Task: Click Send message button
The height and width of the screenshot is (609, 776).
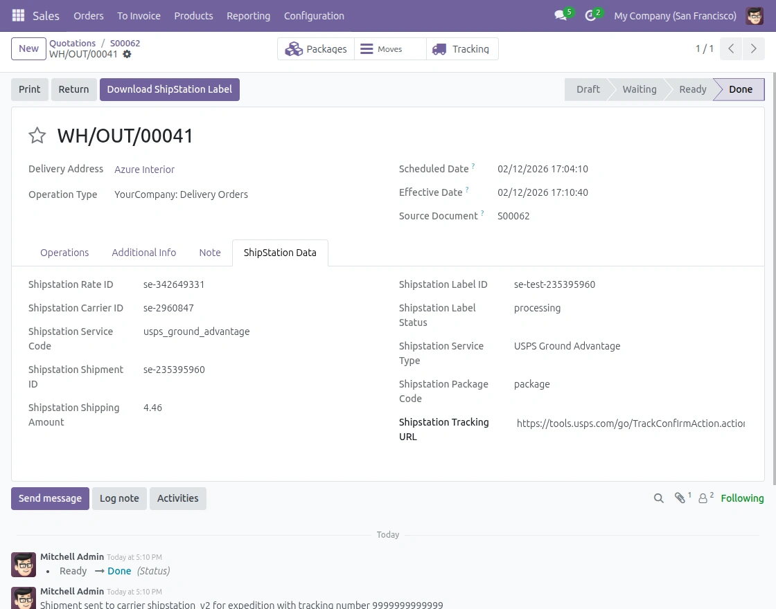Action: tap(50, 498)
